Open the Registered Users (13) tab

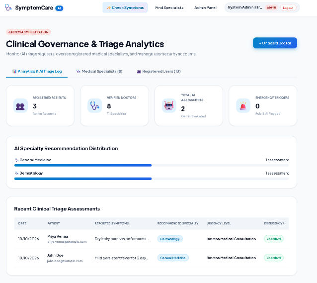tap(159, 71)
